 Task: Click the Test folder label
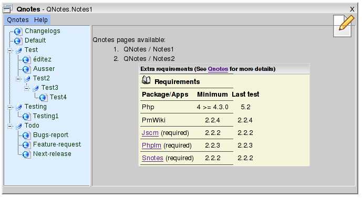(x=31, y=50)
